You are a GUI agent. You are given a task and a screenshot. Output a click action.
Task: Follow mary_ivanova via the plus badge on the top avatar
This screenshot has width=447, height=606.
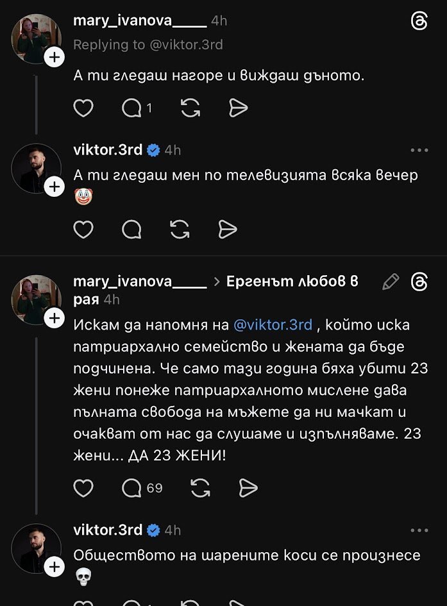[x=55, y=58]
